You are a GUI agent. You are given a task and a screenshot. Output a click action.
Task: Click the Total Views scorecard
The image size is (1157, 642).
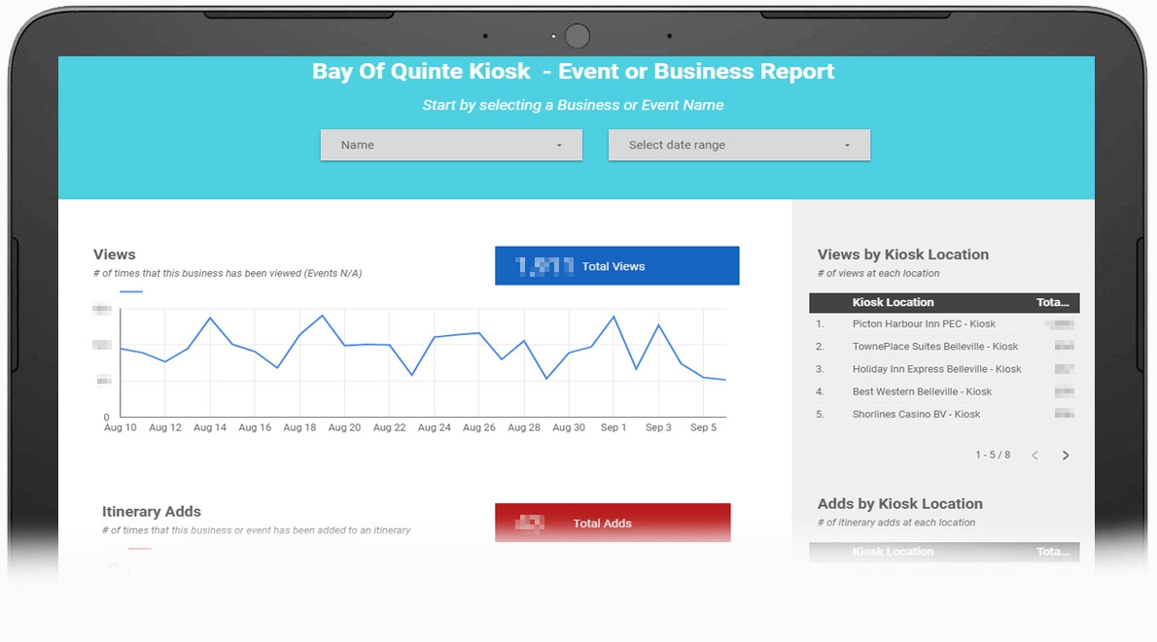coord(616,266)
